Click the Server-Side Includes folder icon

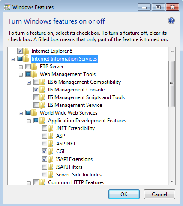(x=51, y=175)
